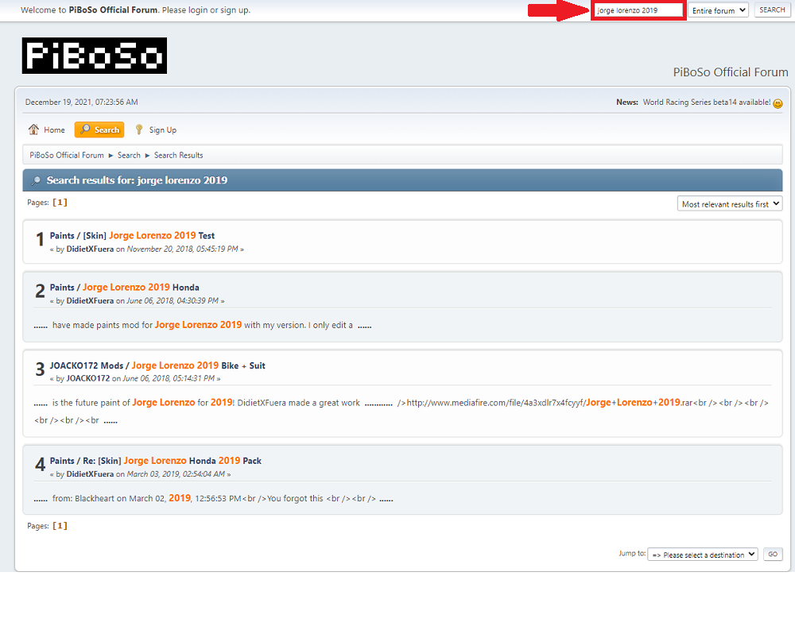795x634 pixels.
Task: Open '[Skin] Jorge Lorenzo 2019 Test' result
Action: 149,236
